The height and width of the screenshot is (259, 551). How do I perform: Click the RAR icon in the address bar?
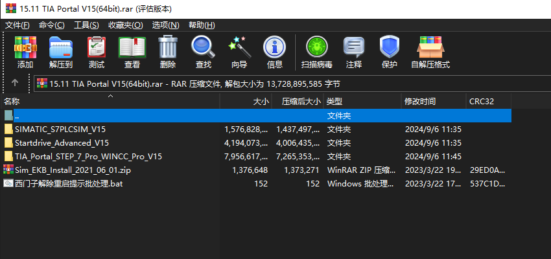[42, 84]
